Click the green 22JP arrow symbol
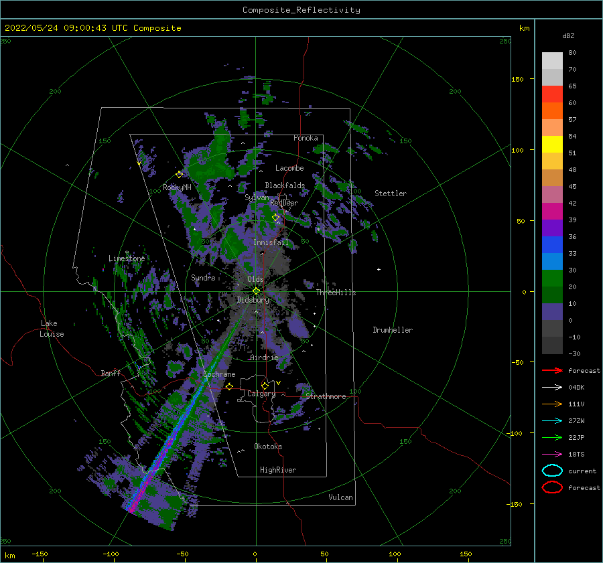 click(552, 437)
